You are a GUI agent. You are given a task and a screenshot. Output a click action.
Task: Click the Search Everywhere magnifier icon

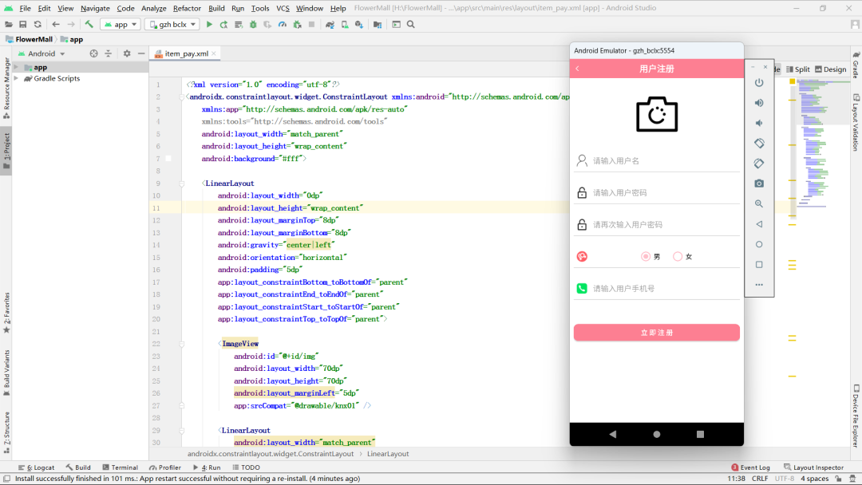tap(411, 25)
